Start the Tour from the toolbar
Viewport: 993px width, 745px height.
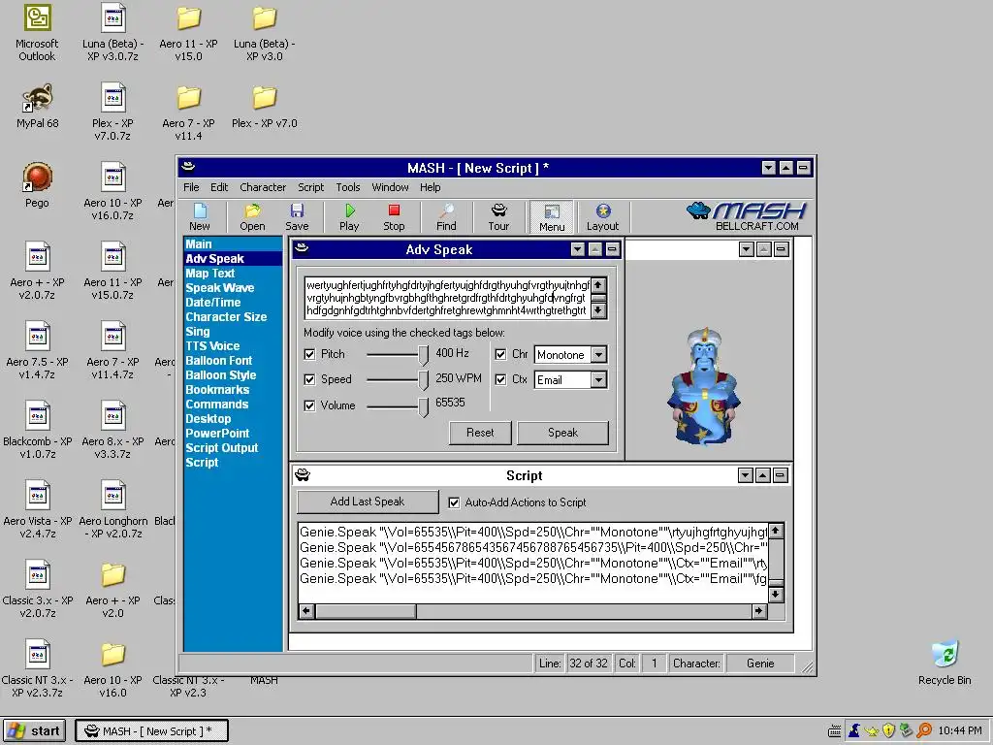tap(498, 216)
